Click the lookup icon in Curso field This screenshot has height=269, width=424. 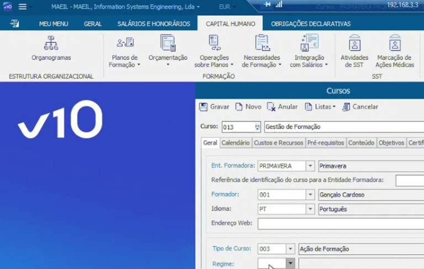[257, 127]
